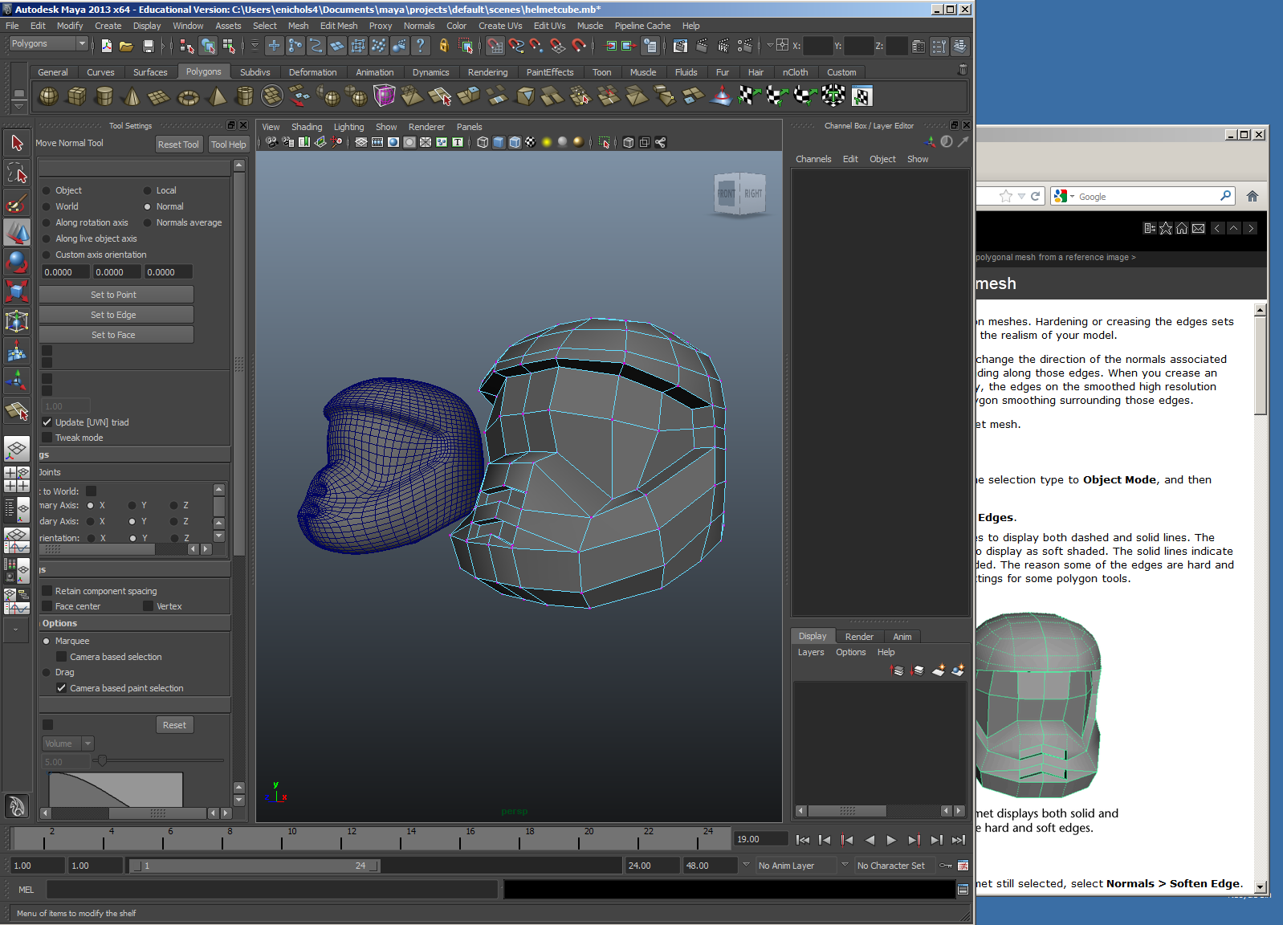
Task: Click the Save Scene disk icon
Action: coord(148,46)
